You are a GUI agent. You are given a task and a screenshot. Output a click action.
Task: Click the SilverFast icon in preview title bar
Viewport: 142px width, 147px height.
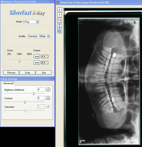point(58,2)
